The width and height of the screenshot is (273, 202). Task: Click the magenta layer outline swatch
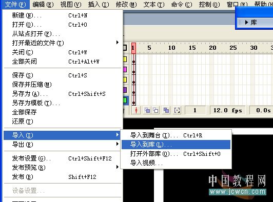tap(125, 70)
